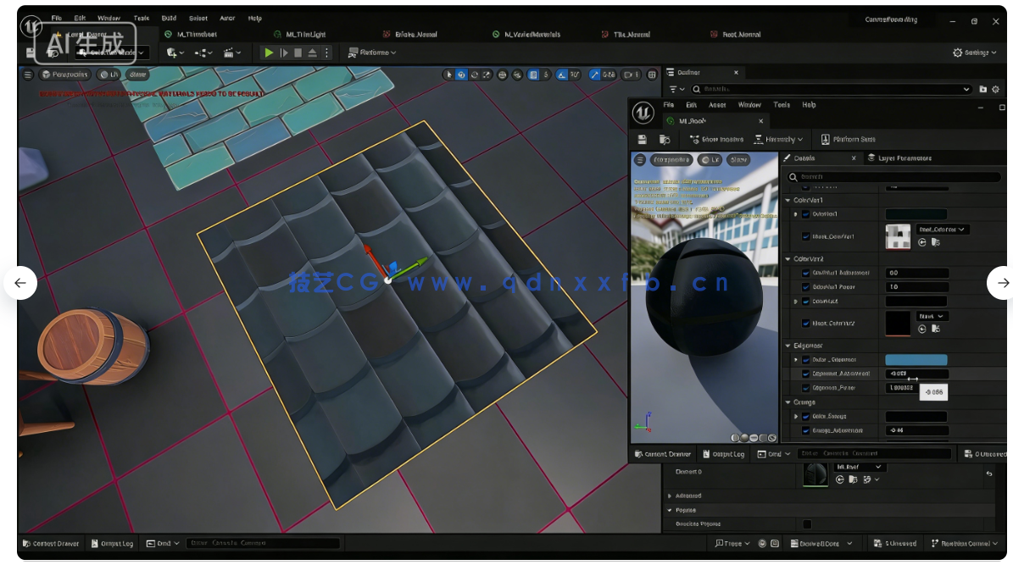
Task: Expand the Grunge parameter section
Action: pos(789,402)
